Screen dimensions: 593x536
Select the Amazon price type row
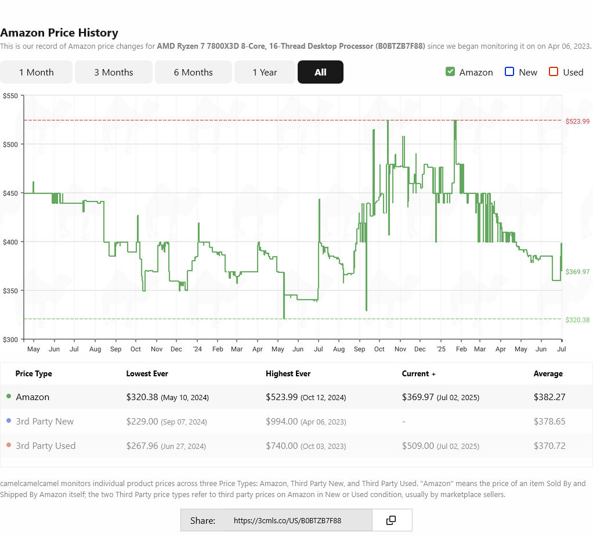[296, 397]
